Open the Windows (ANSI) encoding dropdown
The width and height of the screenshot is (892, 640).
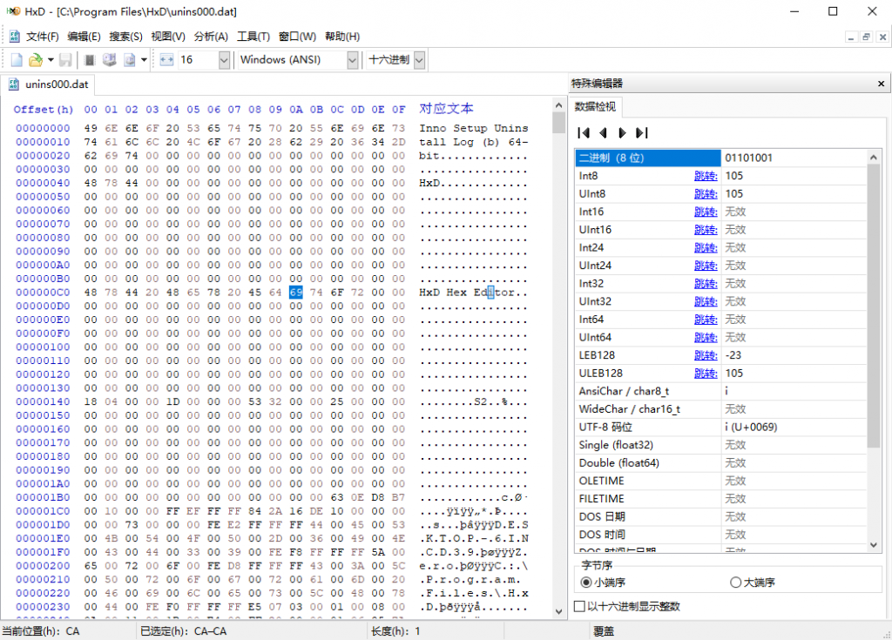coord(352,60)
